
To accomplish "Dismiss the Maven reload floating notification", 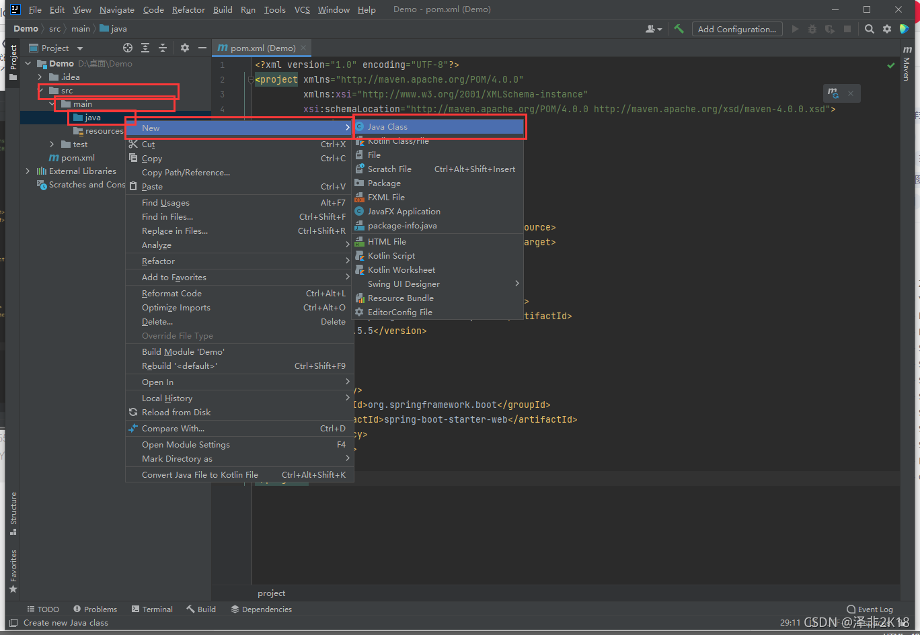I will [x=851, y=93].
